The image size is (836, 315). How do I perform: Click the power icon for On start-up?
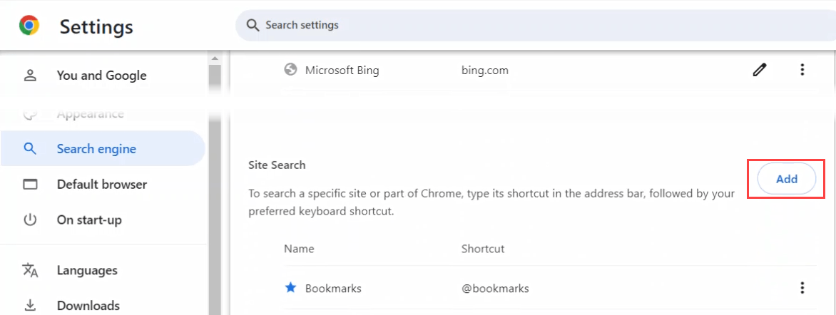tap(30, 220)
